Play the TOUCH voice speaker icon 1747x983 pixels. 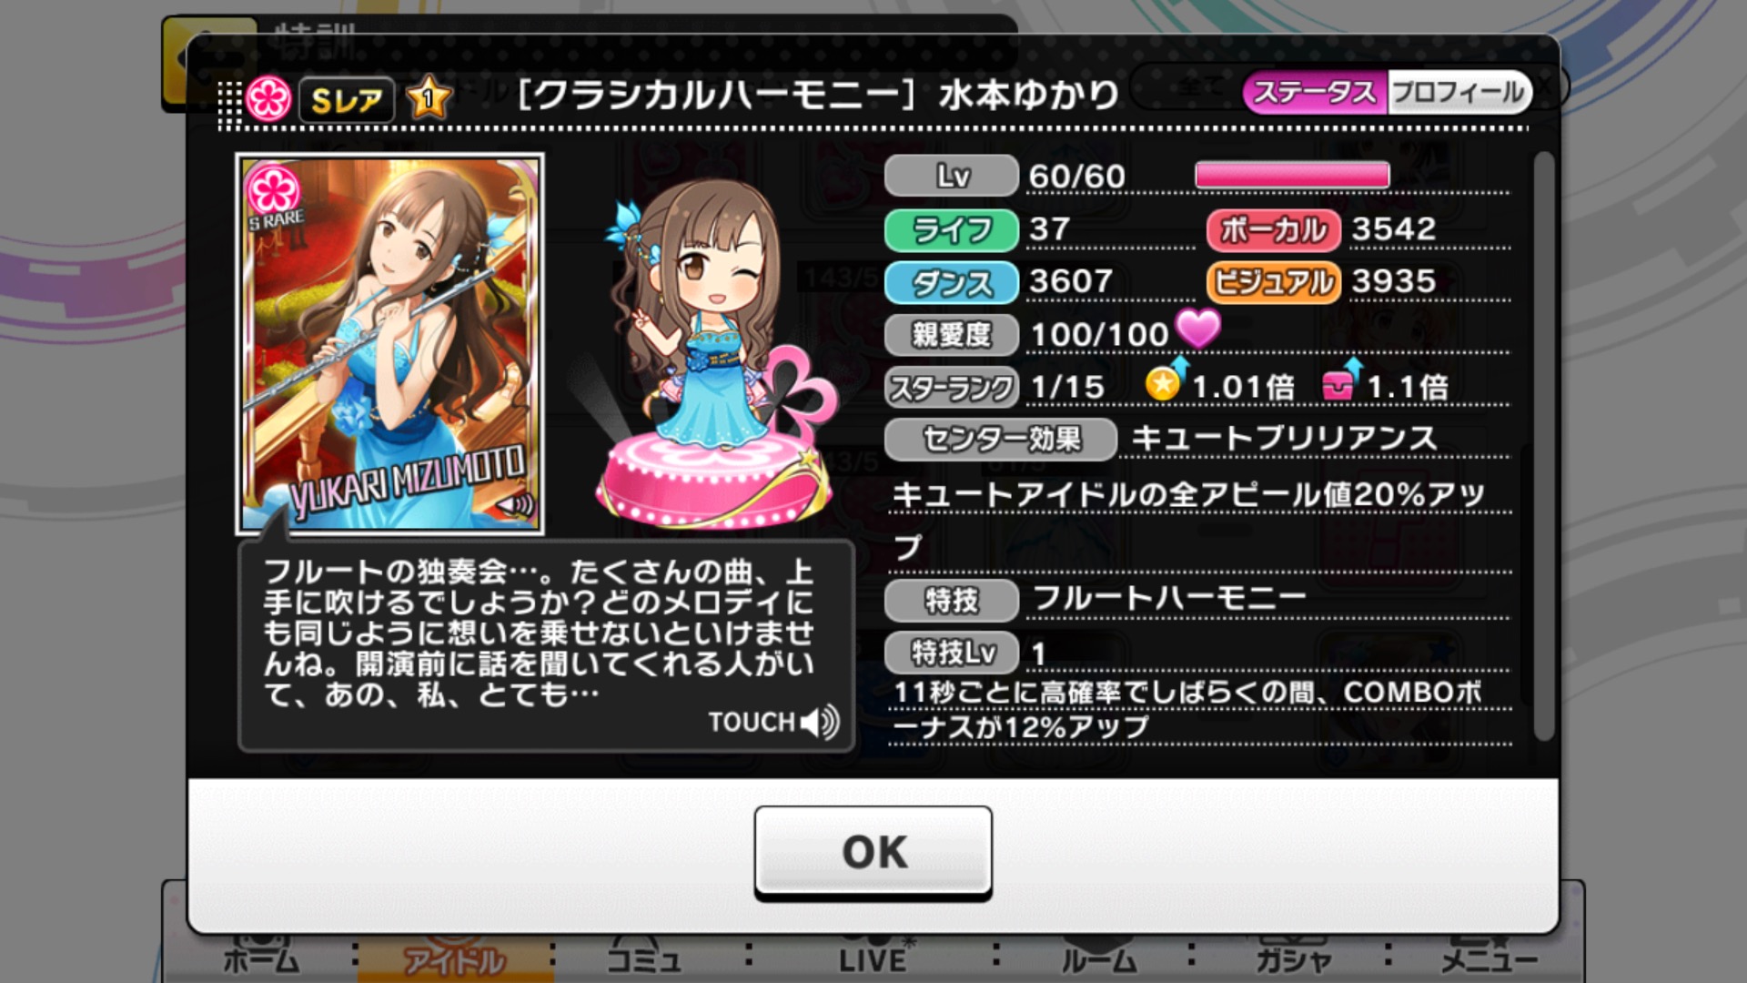point(819,722)
